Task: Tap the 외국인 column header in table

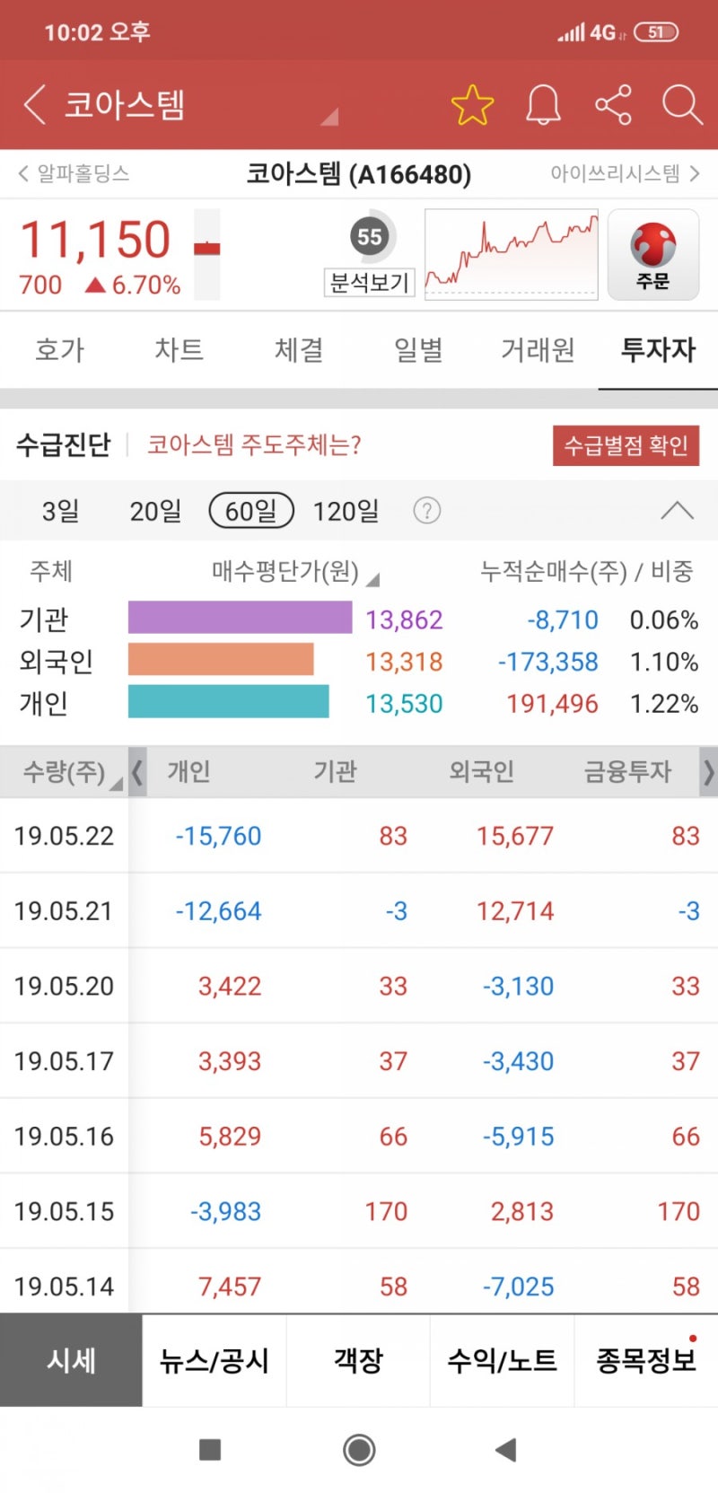Action: (481, 772)
